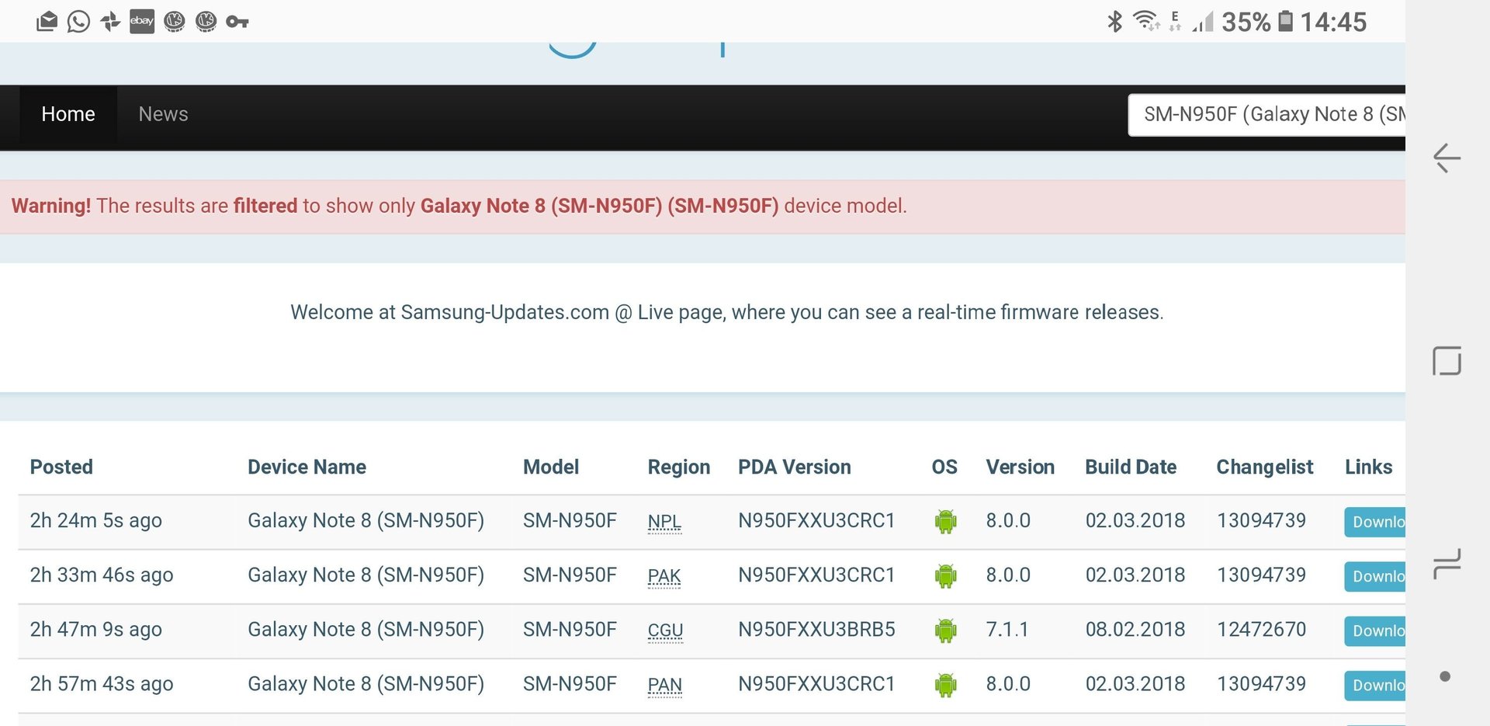The width and height of the screenshot is (1490, 726).
Task: Click the Android icon in PAN row
Action: tap(945, 684)
